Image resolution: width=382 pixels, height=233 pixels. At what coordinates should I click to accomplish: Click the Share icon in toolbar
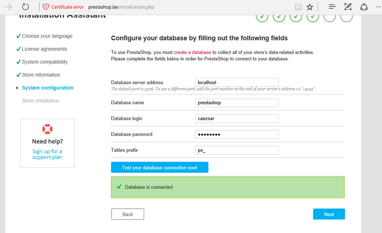[364, 7]
